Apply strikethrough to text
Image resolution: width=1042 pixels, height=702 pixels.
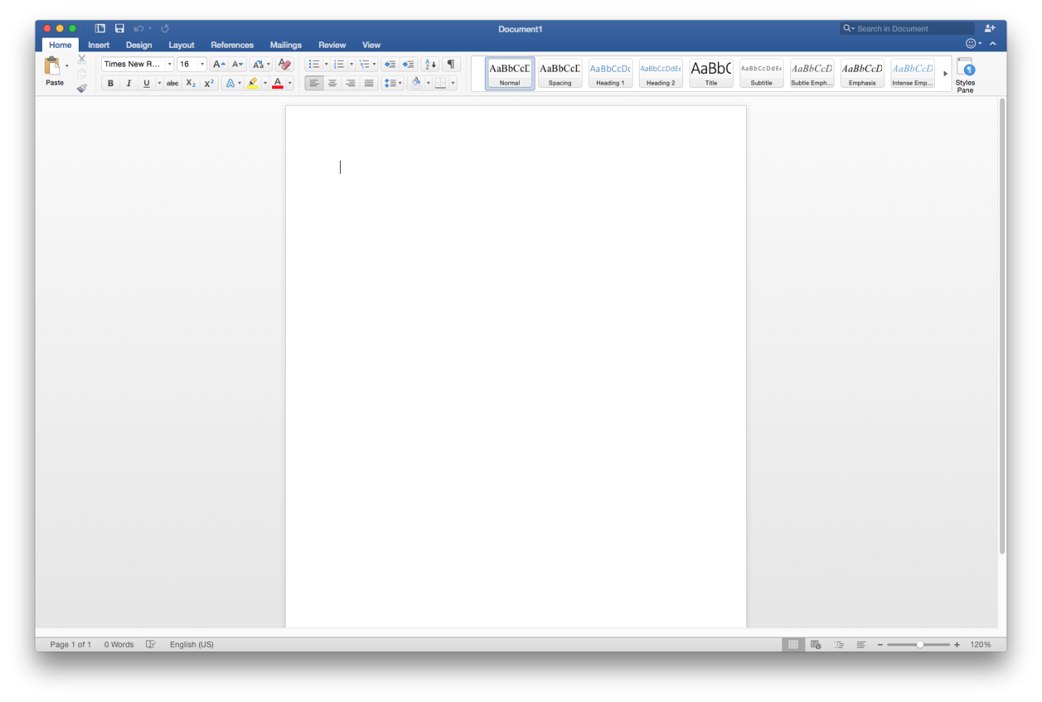coord(171,83)
